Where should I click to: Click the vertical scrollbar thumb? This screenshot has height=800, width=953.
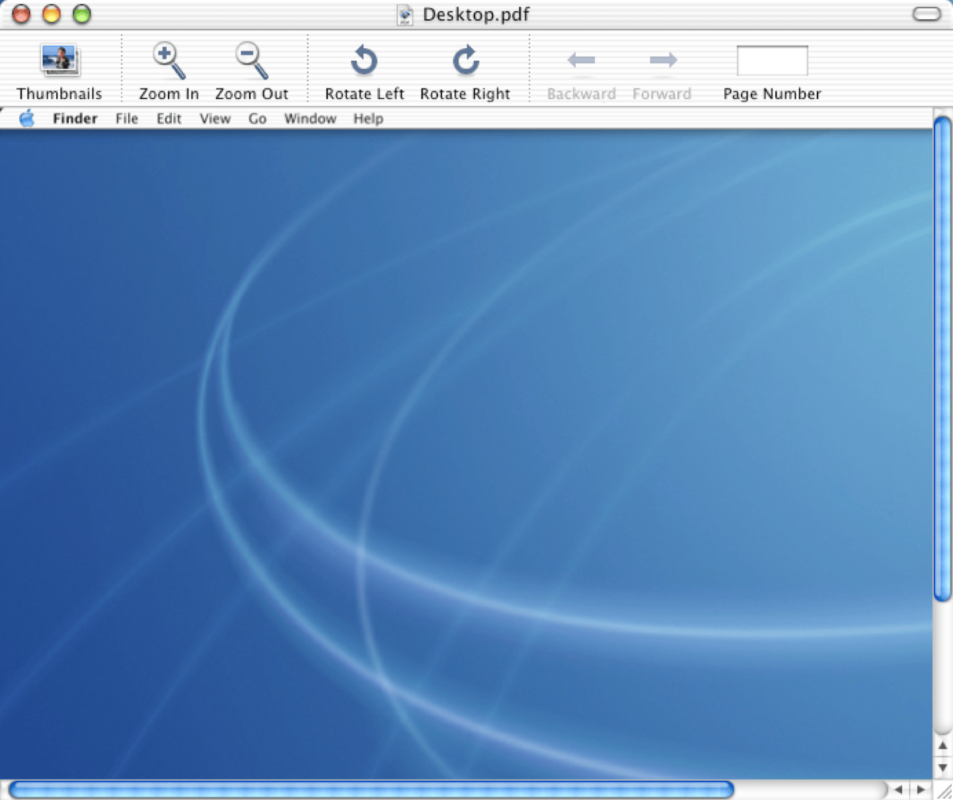942,359
